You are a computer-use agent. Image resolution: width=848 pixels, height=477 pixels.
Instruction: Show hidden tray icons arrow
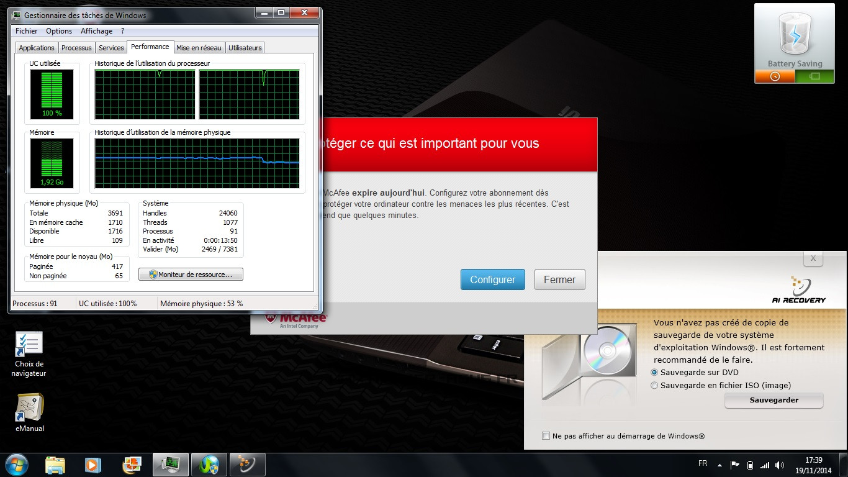(x=719, y=465)
